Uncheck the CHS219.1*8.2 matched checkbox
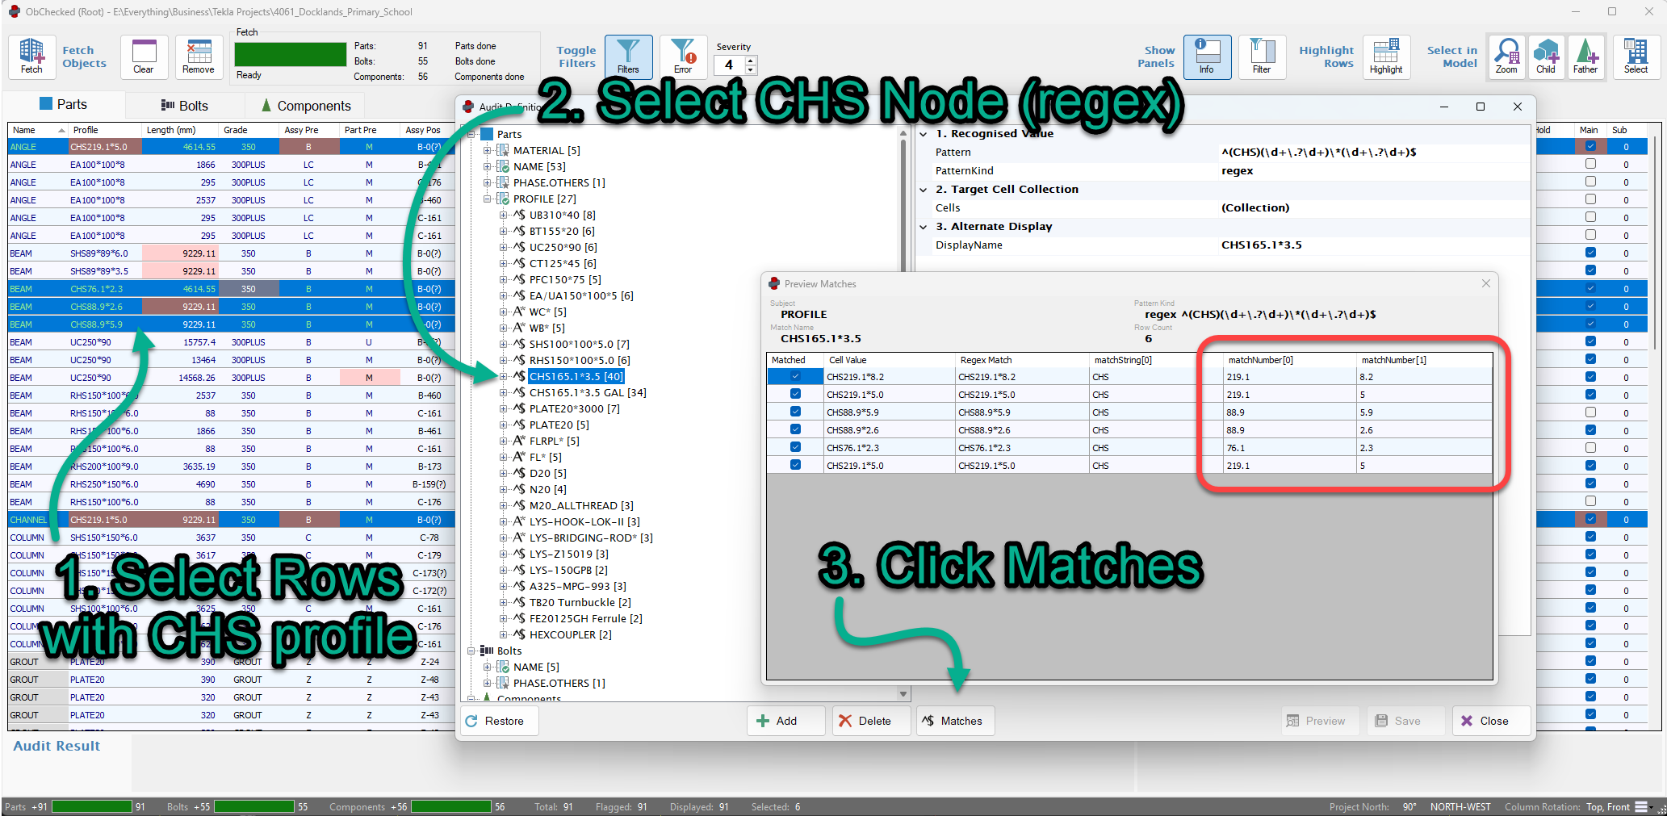The width and height of the screenshot is (1667, 816). pos(795,376)
